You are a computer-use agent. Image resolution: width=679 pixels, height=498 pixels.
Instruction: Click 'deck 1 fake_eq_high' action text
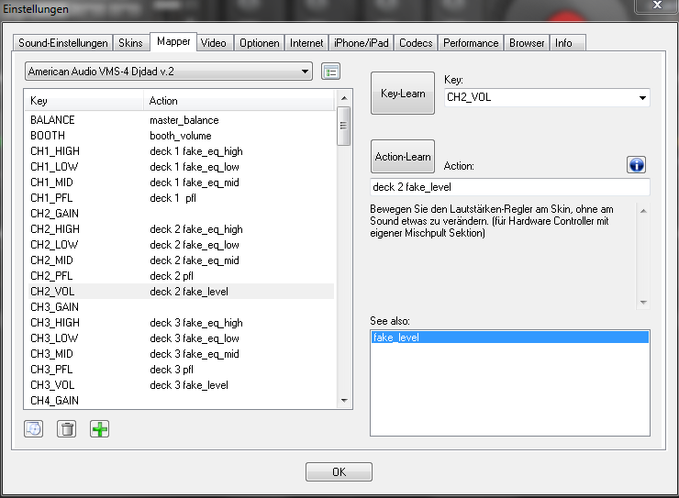[196, 151]
